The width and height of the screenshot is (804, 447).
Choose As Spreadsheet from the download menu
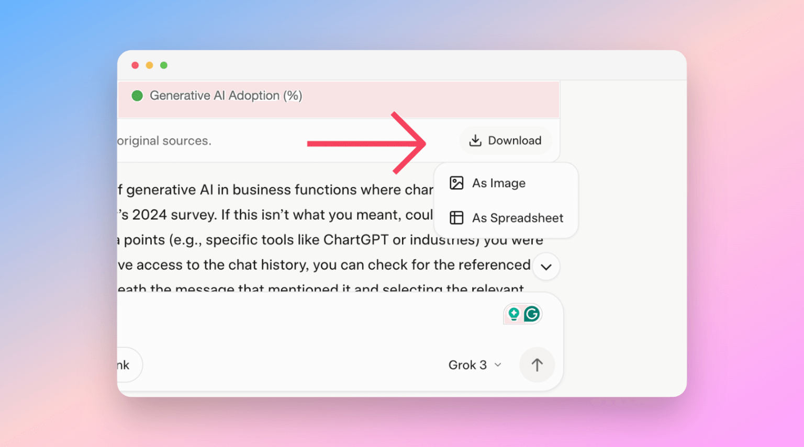click(517, 218)
